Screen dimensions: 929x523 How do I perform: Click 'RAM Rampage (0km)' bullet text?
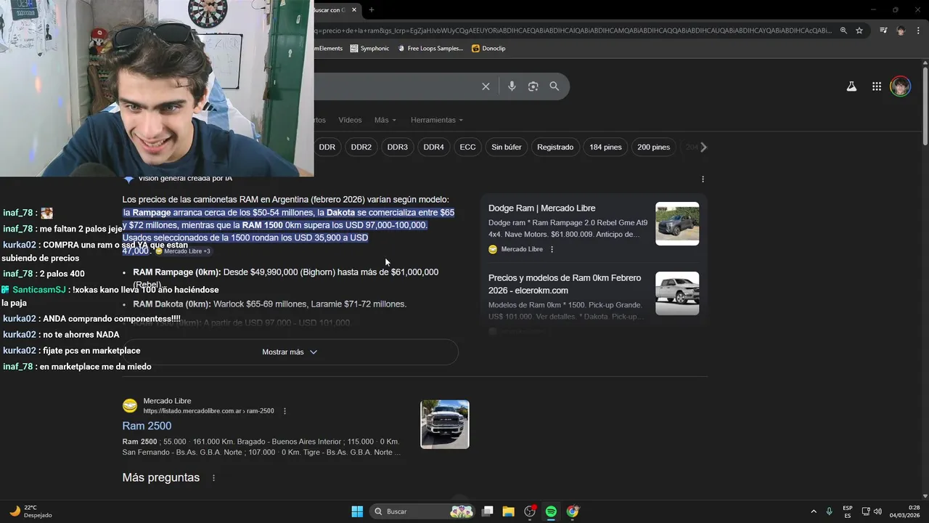tap(177, 272)
